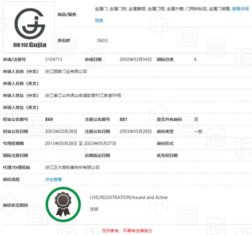
Task: Click the goods list text starting 金属门
Action: click(x=163, y=9)
